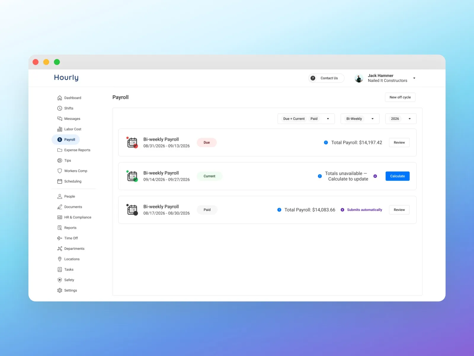
Task: Open the Departments nodes icon
Action: 60,249
